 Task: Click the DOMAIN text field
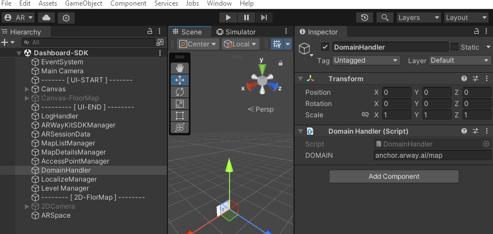[x=432, y=156]
